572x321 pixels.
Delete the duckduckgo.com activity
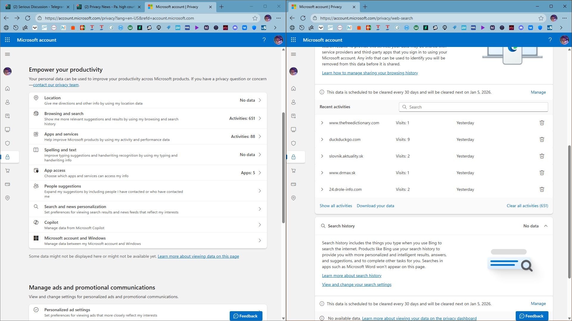coord(542,139)
